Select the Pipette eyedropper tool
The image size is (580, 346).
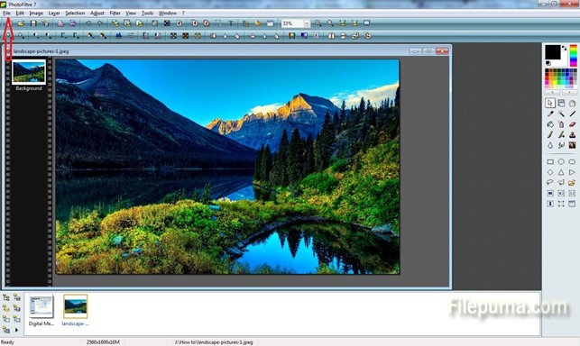tap(550, 114)
